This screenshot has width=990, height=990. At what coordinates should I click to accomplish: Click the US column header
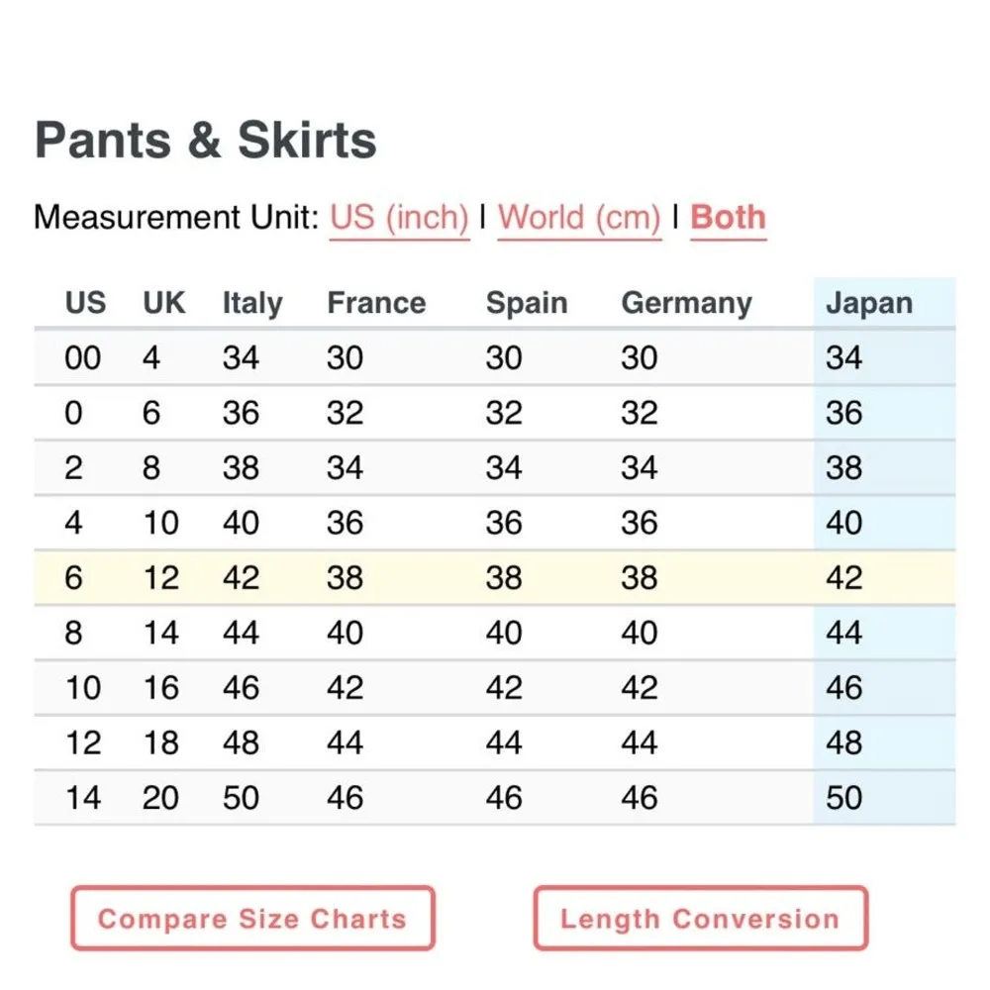[85, 303]
